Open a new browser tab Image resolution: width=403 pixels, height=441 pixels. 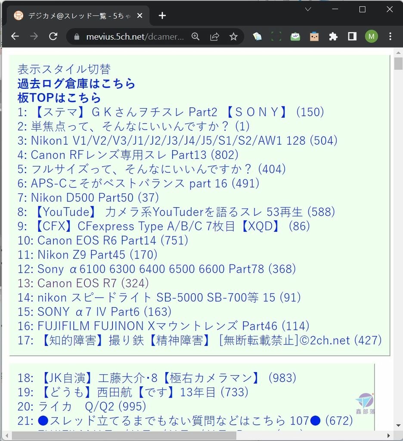pyautogui.click(x=162, y=16)
